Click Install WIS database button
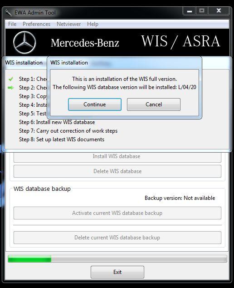This screenshot has height=288, width=234. point(117,156)
